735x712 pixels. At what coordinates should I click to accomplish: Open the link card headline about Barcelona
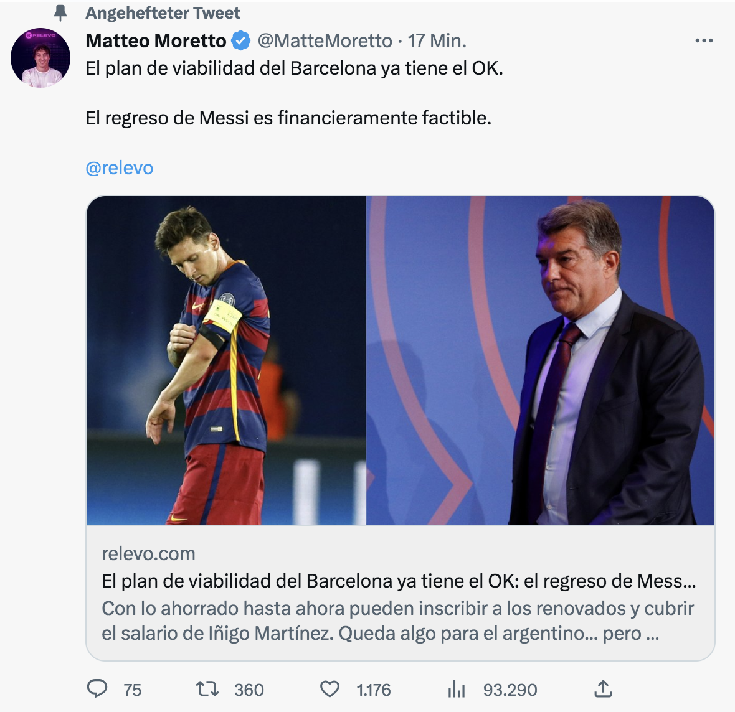pyautogui.click(x=399, y=581)
